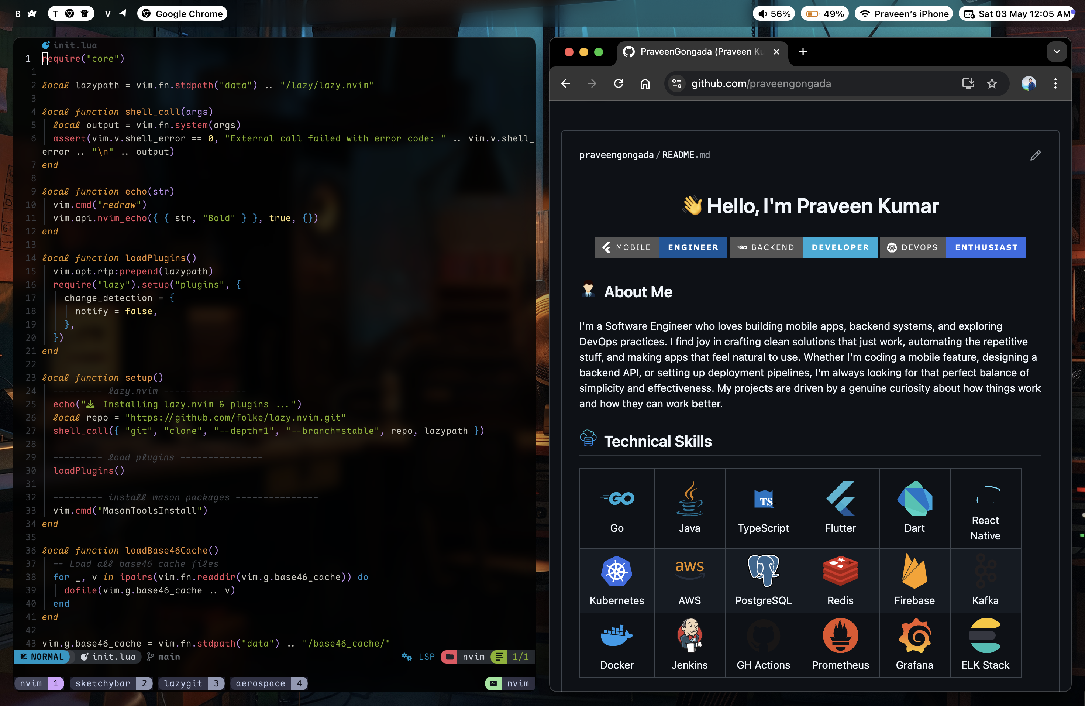The image size is (1085, 706).
Task: Click battery 49% menu bar item
Action: click(x=825, y=14)
